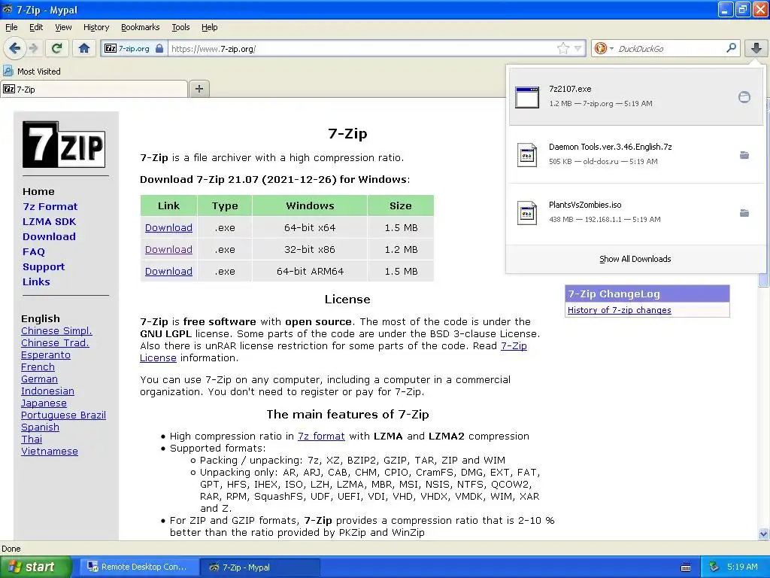Click the padlock site security icon
Viewport: 770px width, 578px height.
159,49
